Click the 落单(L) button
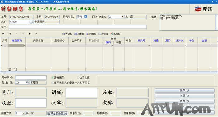The image size is (218, 117). 184,90
